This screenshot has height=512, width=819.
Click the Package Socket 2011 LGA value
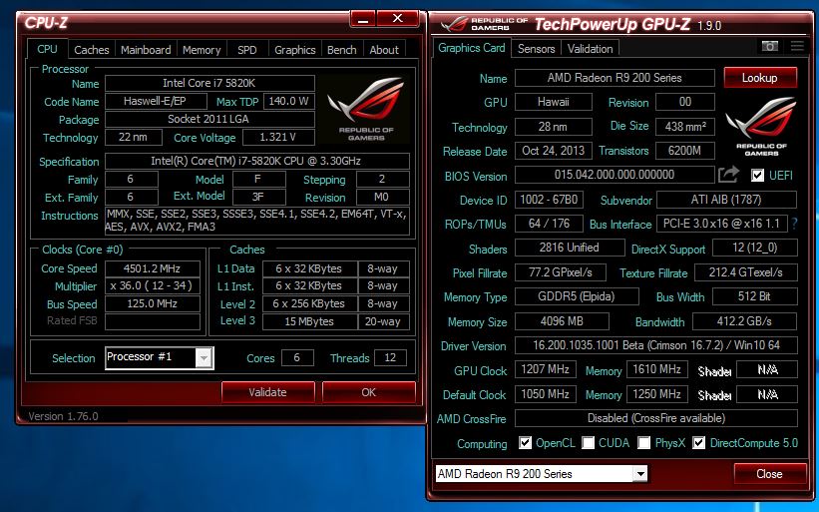(x=209, y=119)
